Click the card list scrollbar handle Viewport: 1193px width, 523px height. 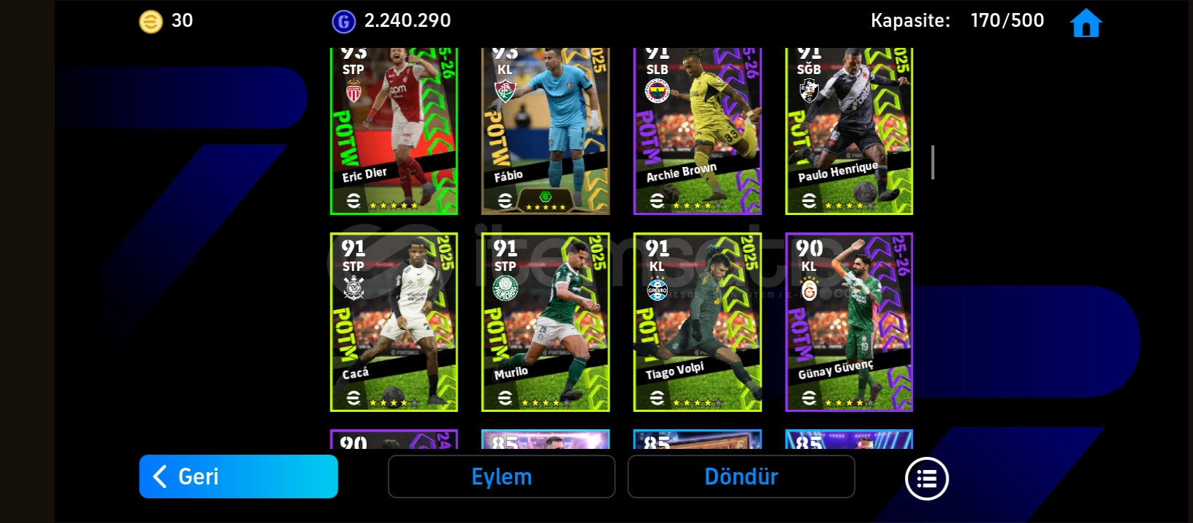933,162
